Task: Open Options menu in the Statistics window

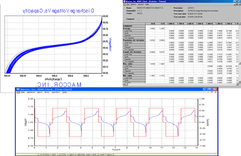Action: click(x=134, y=4)
